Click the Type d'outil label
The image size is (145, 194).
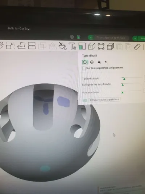(90, 56)
